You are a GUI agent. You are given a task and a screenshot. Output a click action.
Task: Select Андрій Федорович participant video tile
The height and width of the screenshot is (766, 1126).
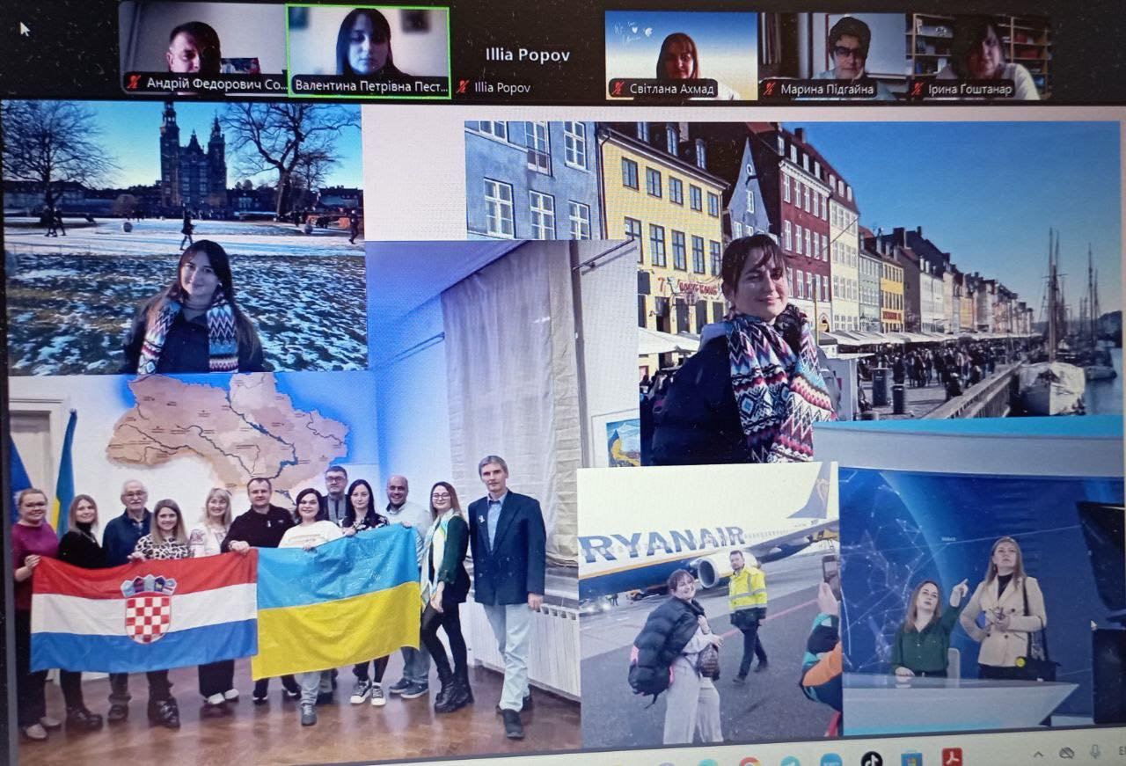click(x=202, y=48)
